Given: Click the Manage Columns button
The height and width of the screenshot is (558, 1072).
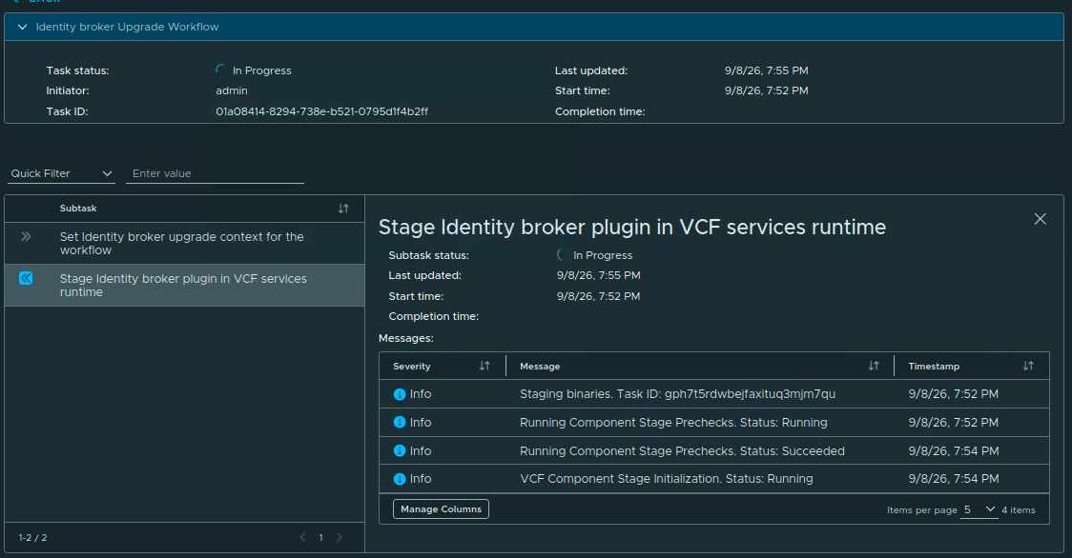Looking at the screenshot, I should pos(441,508).
